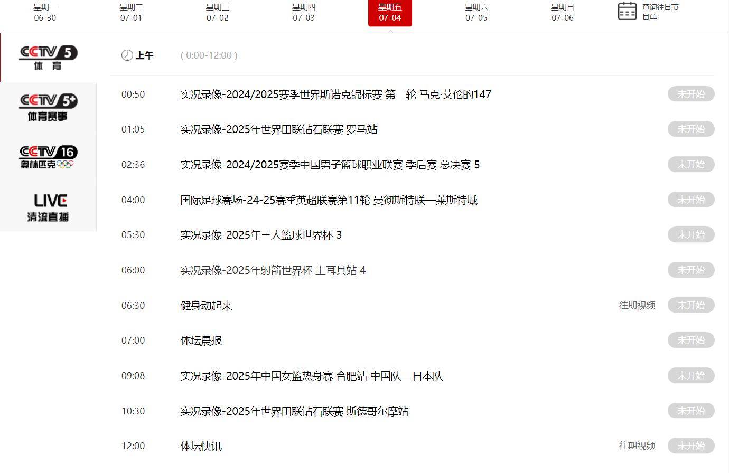Image resolution: width=729 pixels, height=473 pixels.
Task: Click program title 2025年射箭世界杯 土耳其站 4
Action: tap(273, 270)
